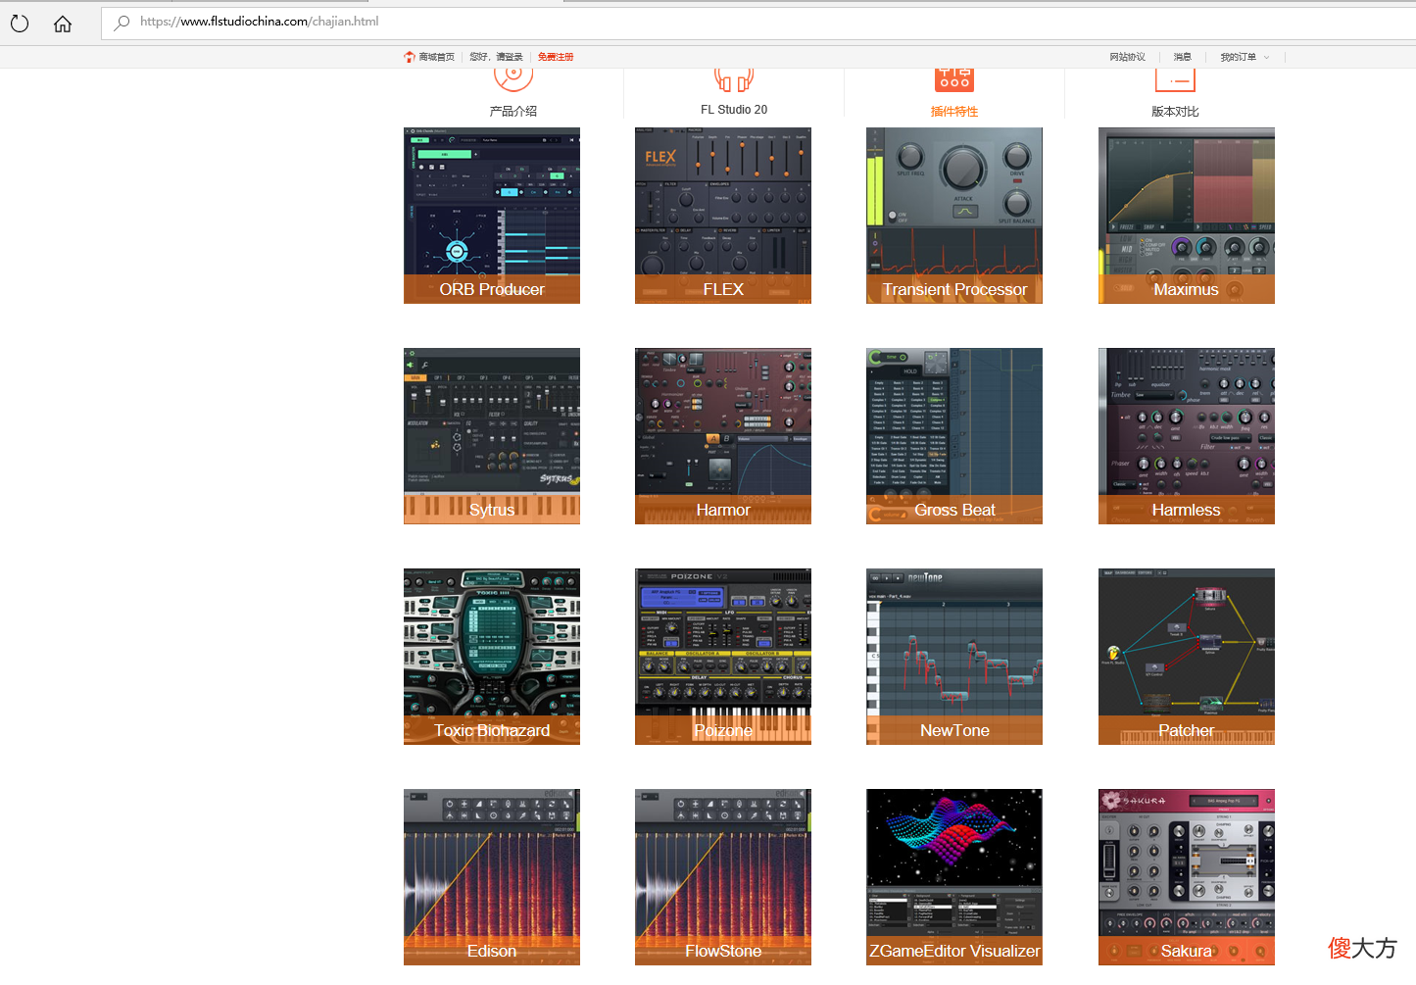Open the 版本对比 tab

(1175, 111)
